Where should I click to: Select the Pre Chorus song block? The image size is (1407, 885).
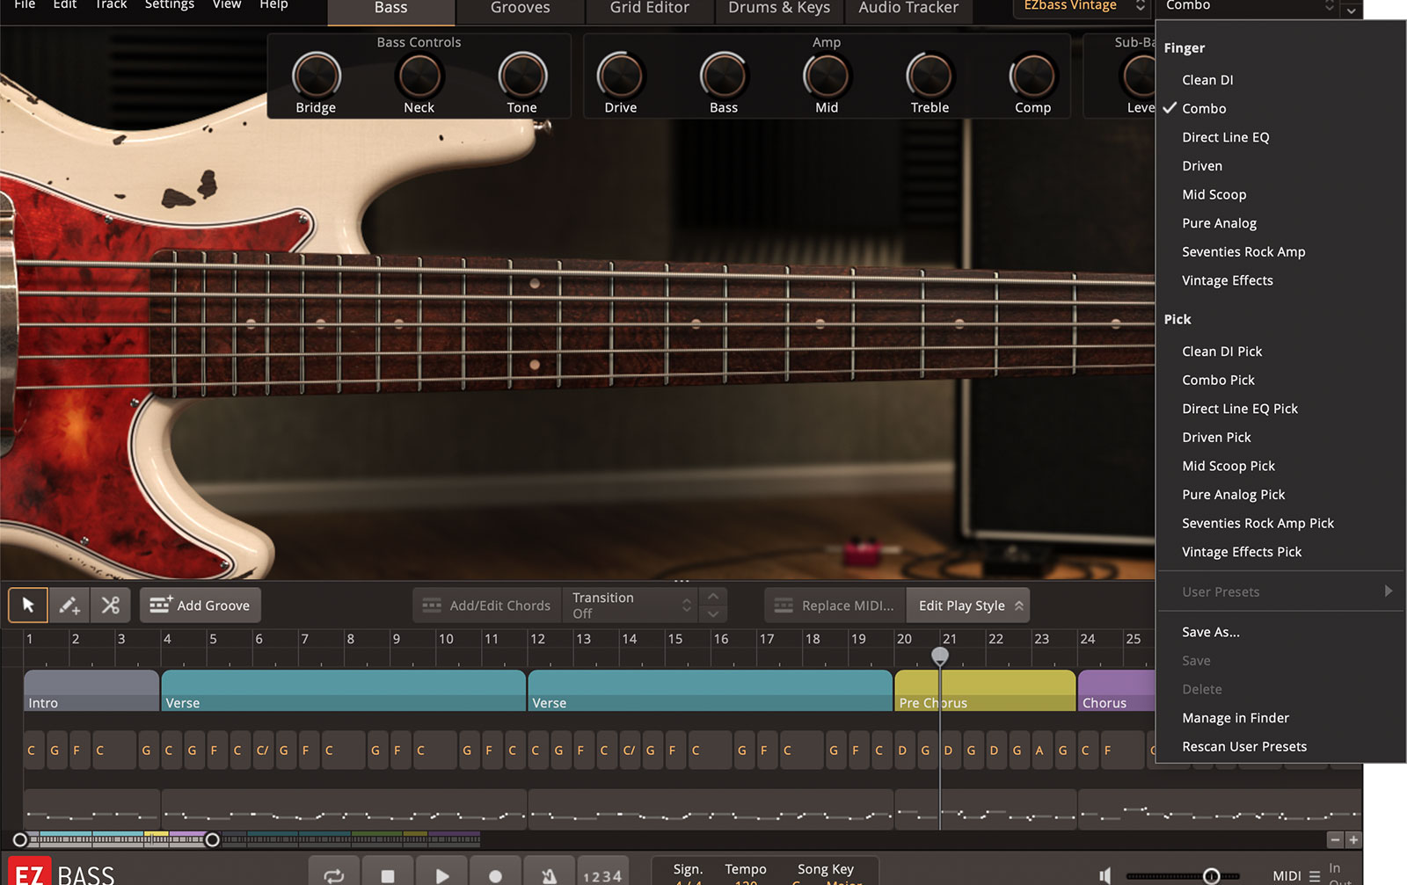point(985,691)
